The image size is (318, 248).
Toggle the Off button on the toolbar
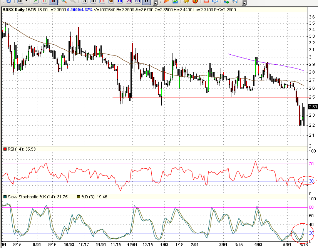pyautogui.click(x=19, y=2)
